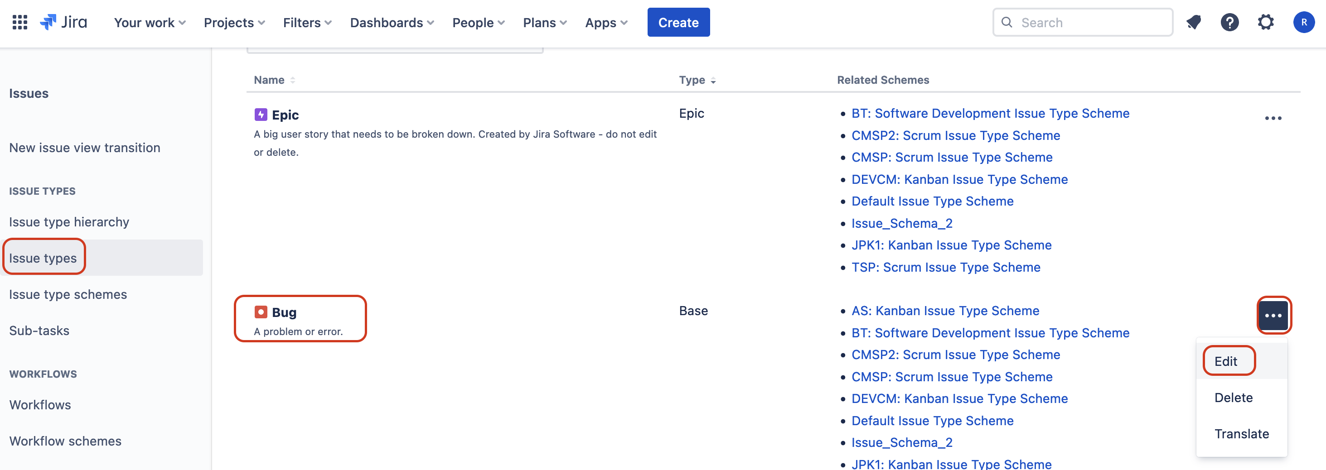Open Epic's JPK1: Kanban Issue Type Scheme
Screen dimensions: 1326x470
point(951,245)
